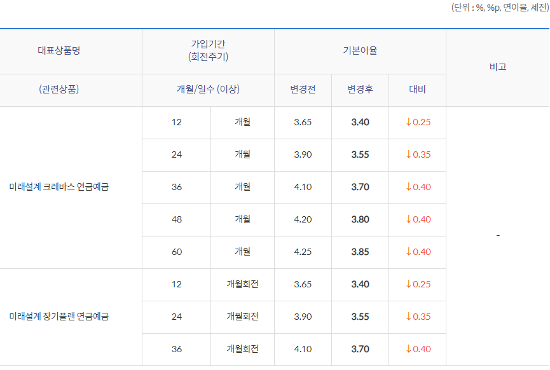Image resolution: width=550 pixels, height=370 pixels.
Task: Click the 대비 sub-header
Action: 417,90
